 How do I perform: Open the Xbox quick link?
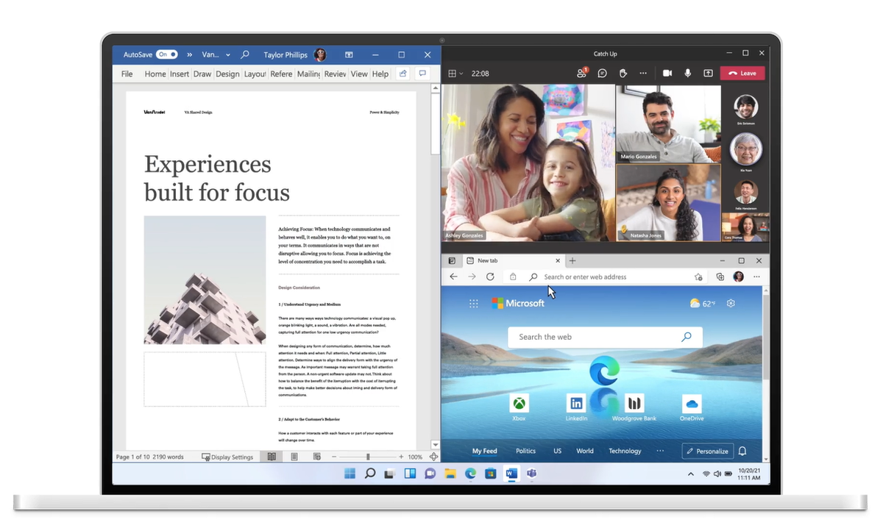pyautogui.click(x=519, y=407)
